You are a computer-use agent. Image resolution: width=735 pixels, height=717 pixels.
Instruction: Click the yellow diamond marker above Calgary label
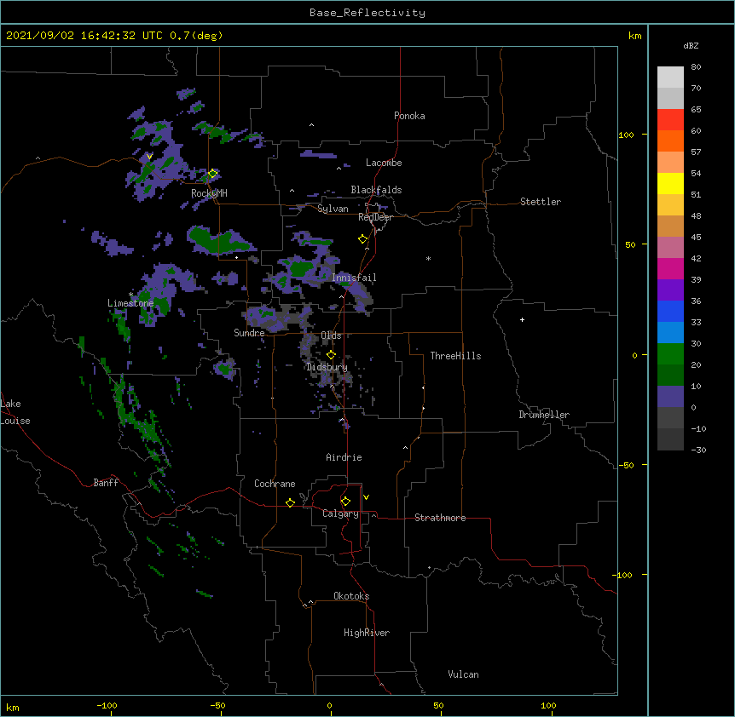point(345,502)
